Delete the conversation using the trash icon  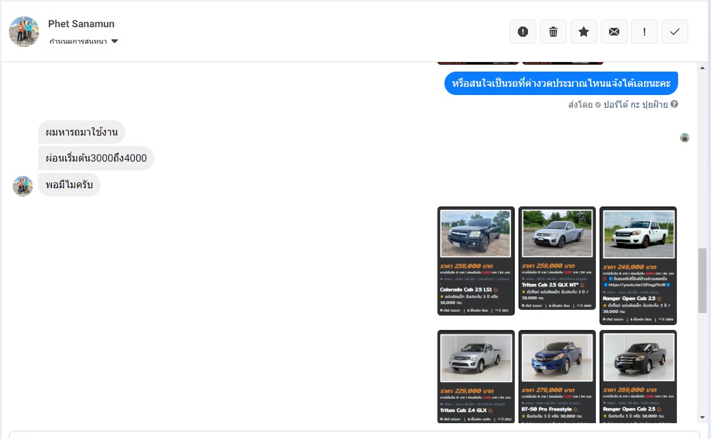(553, 32)
